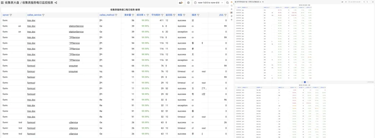The height and width of the screenshot is (138, 375).
Task: Open settings gear in right window toolbar
Action: click(x=346, y=2)
